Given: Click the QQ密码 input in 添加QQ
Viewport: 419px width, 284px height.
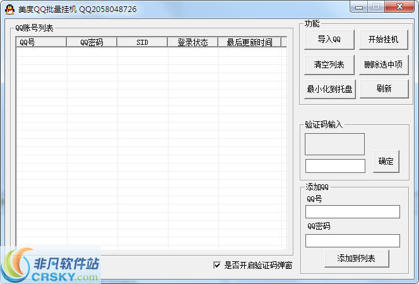Looking at the screenshot, I should pos(353,240).
